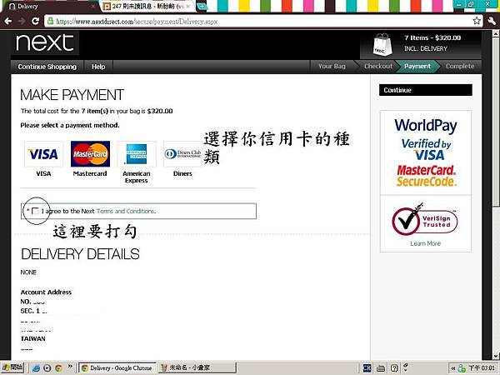
Task: Choose the MasterCard payment logo
Action: 90,154
